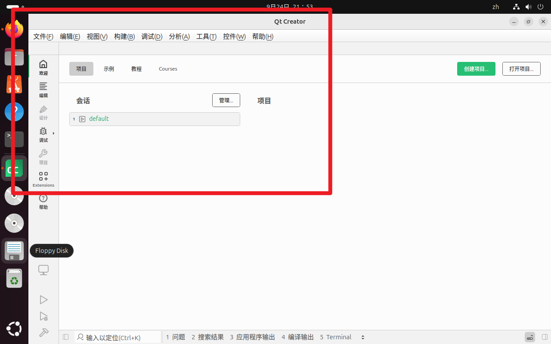Screen dimensions: 551x344
Task: Launch Firefox from the dock
Action: (14, 30)
